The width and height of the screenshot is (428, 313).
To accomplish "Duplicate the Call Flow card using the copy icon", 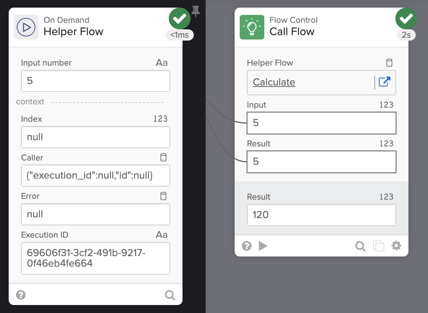I will coord(379,246).
